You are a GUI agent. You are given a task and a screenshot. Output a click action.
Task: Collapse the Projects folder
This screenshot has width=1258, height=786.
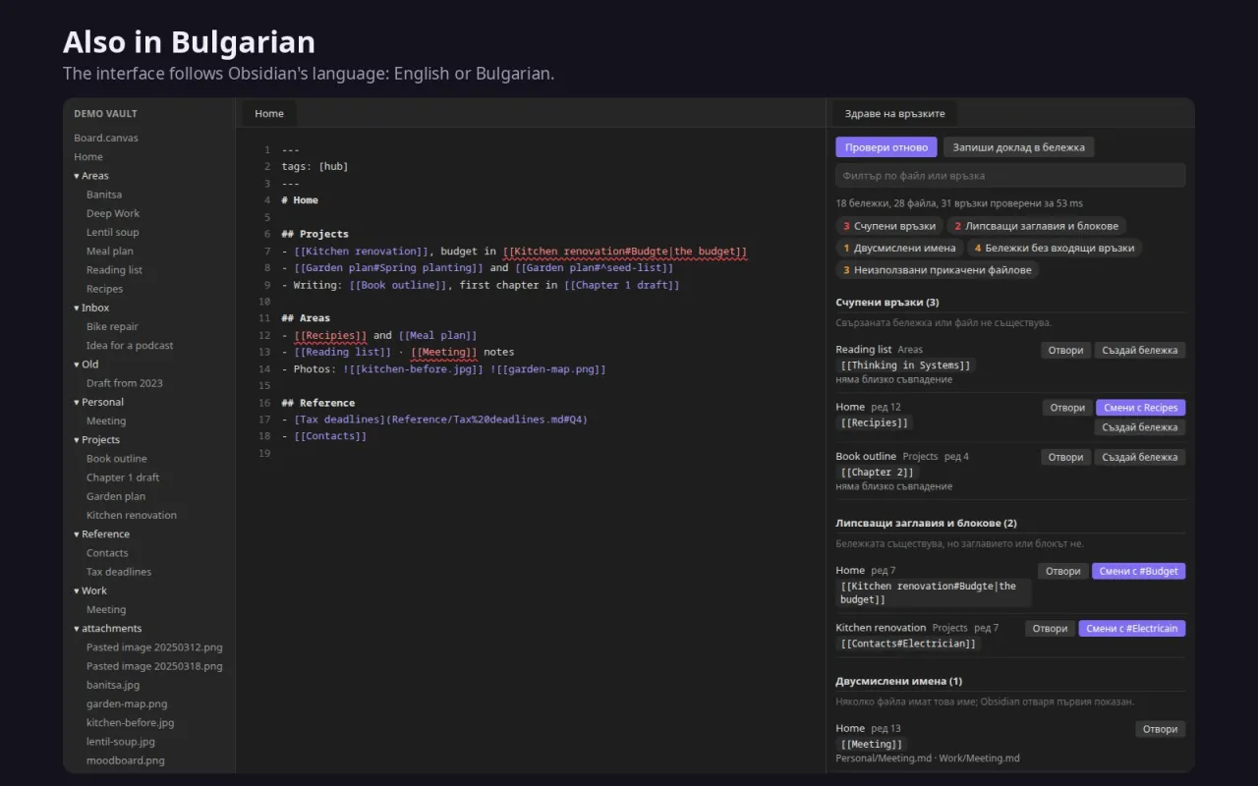point(96,440)
